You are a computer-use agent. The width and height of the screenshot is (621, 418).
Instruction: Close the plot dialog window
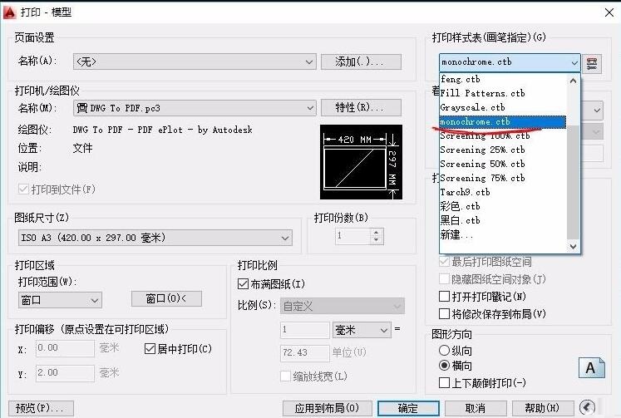(609, 12)
